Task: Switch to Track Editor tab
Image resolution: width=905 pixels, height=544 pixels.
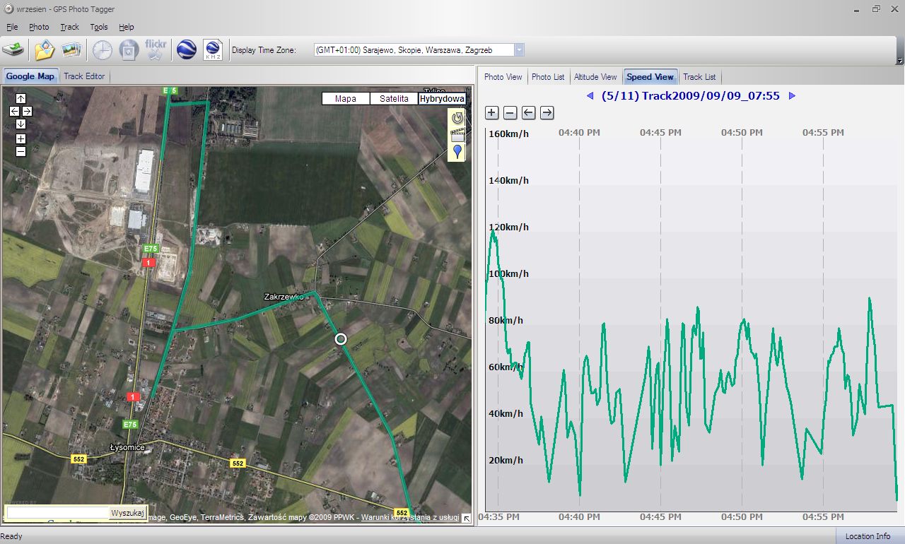Action: [x=84, y=76]
